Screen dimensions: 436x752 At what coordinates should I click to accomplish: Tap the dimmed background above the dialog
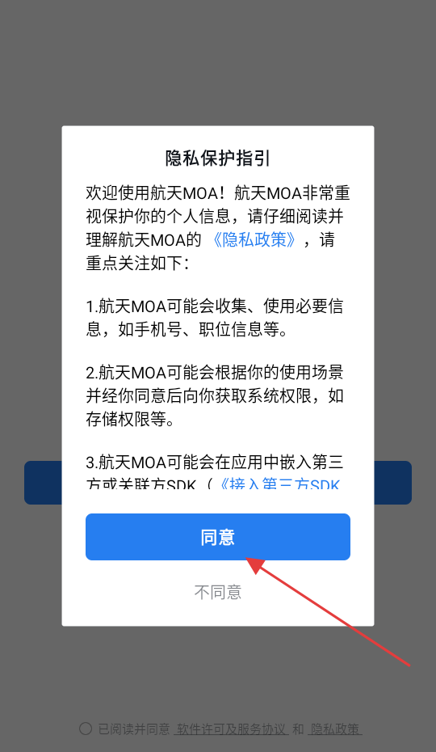pyautogui.click(x=218, y=62)
